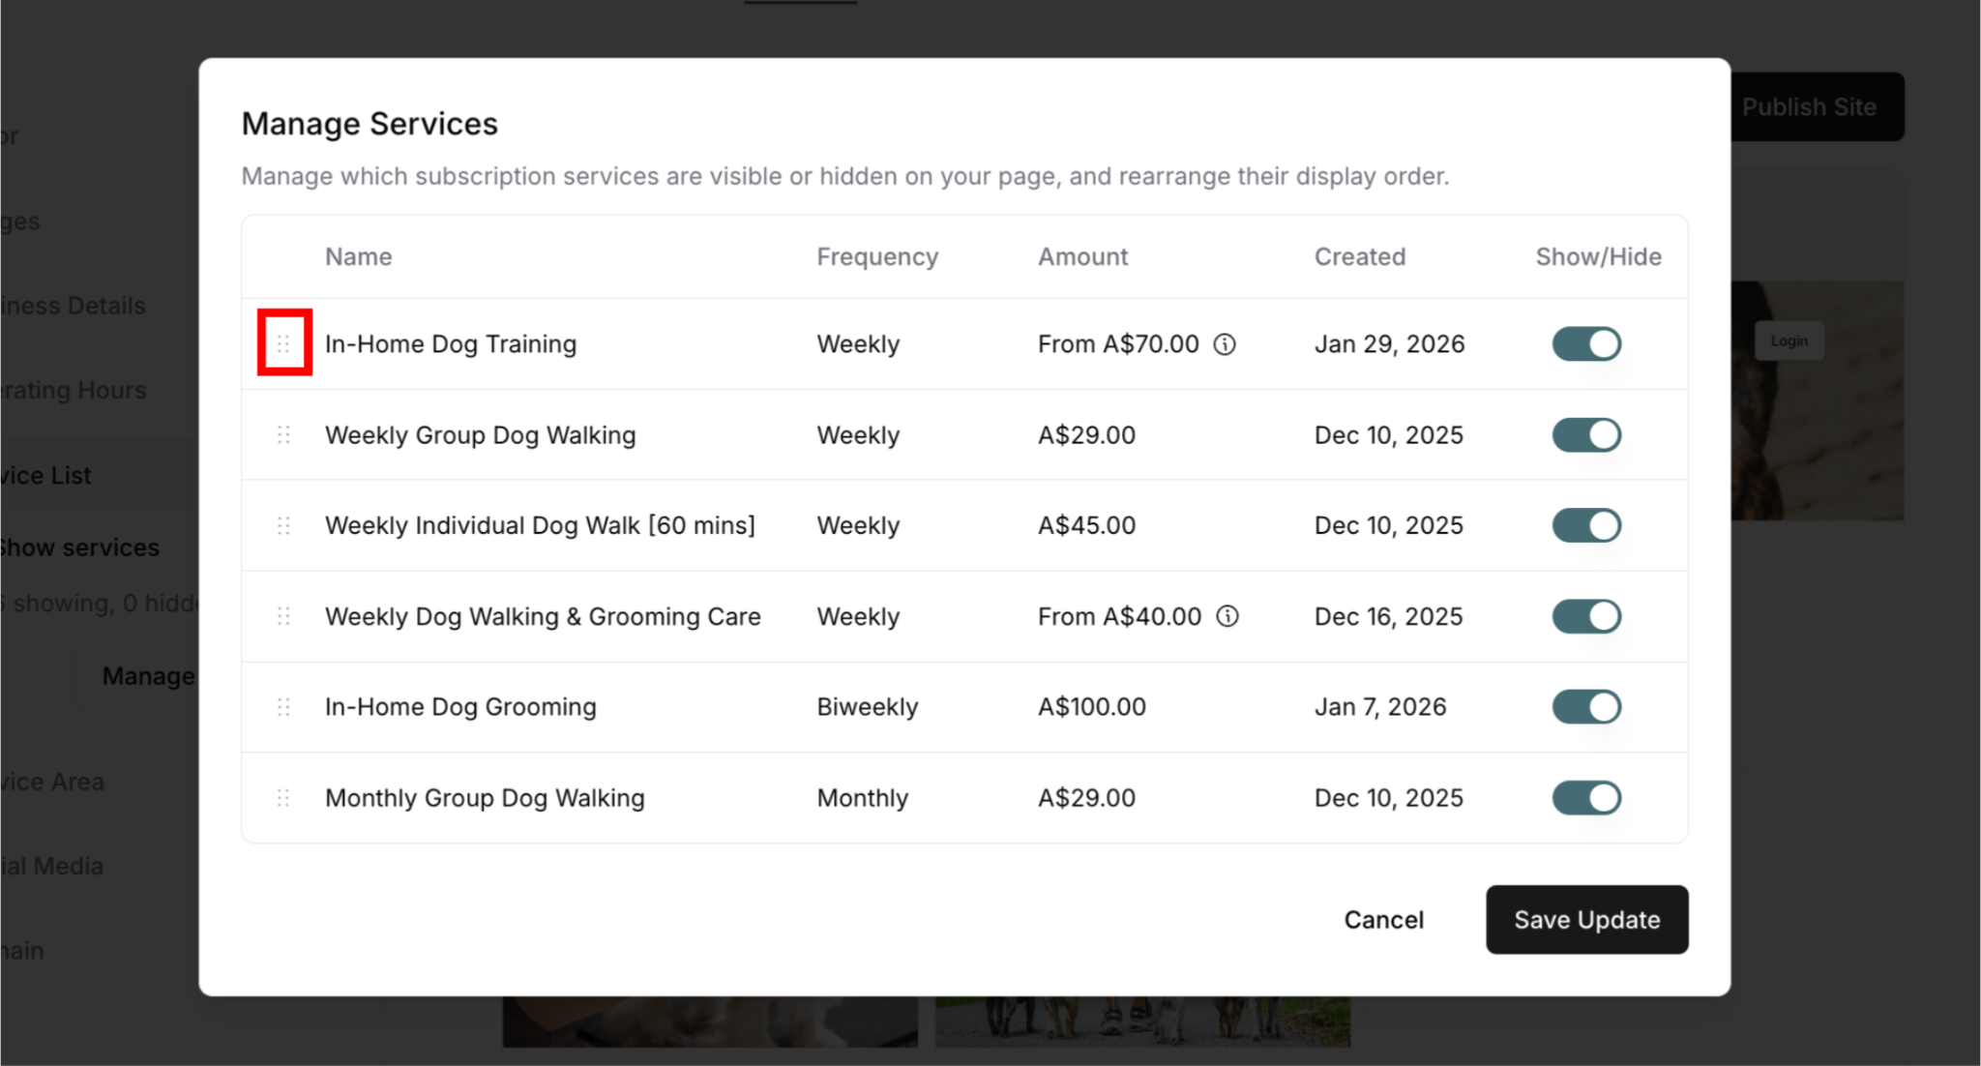
Task: Cancel the Manage Services dialog
Action: (x=1383, y=919)
